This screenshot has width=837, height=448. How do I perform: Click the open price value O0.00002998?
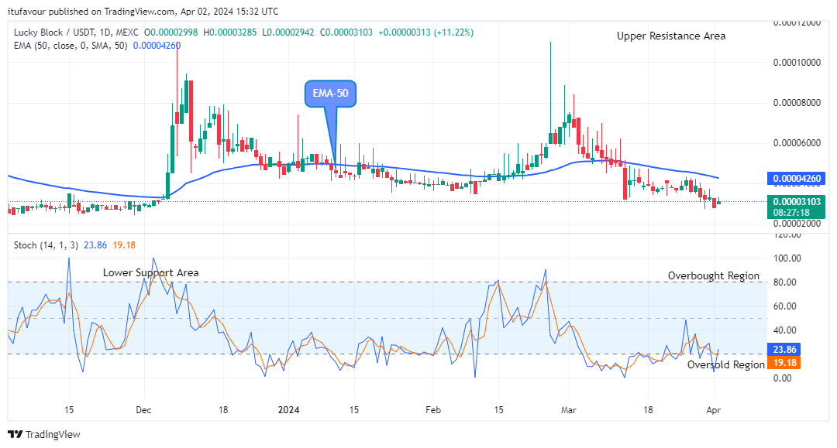click(170, 32)
